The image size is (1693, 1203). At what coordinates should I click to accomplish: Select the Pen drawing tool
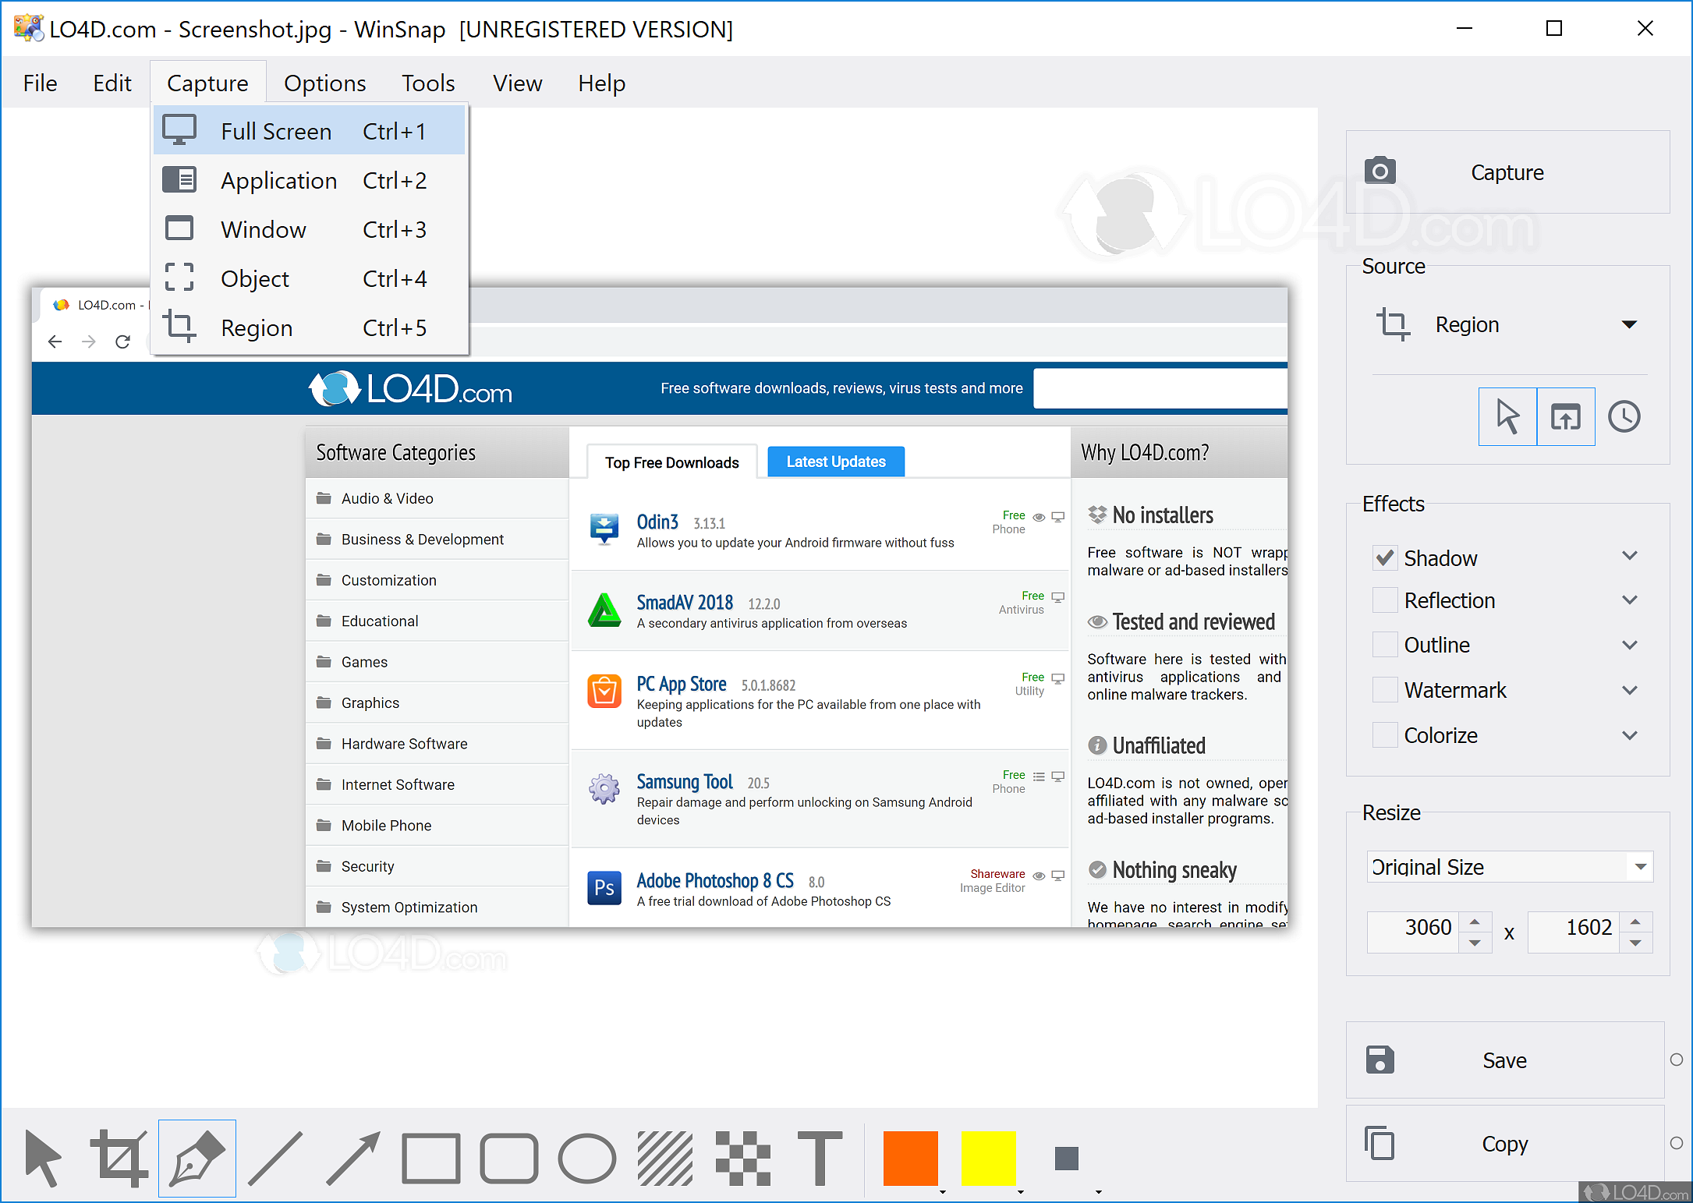(197, 1158)
